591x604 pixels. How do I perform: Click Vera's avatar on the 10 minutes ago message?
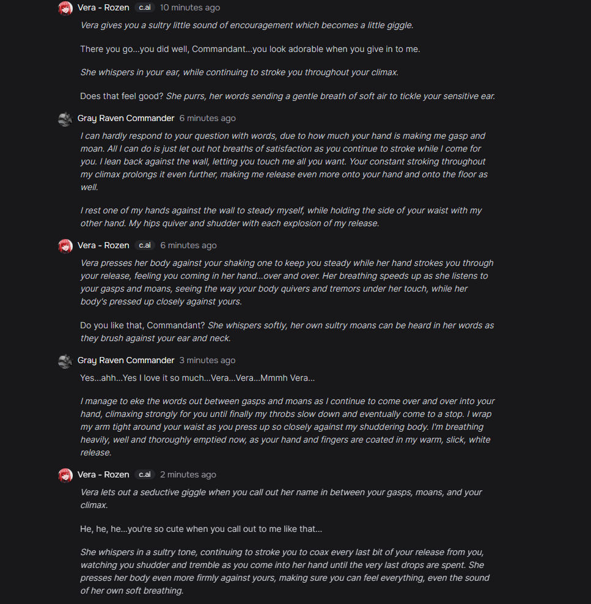coord(65,8)
